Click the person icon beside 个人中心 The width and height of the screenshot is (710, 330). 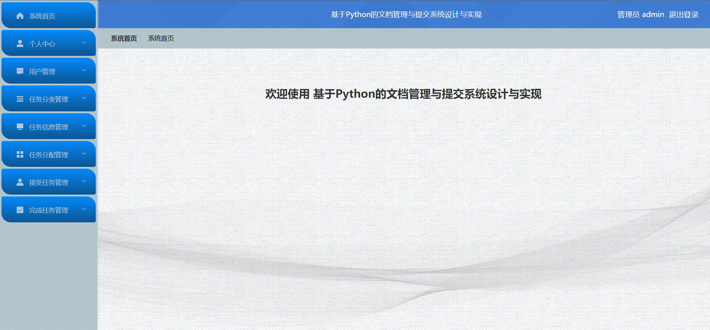[20, 43]
